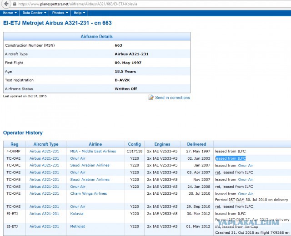Click the Airline column header
Viewport: 291px width, 236px height.
(x=95, y=144)
